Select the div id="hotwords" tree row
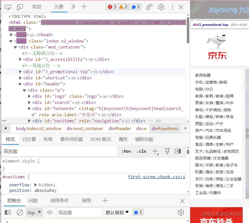 (x=94, y=112)
